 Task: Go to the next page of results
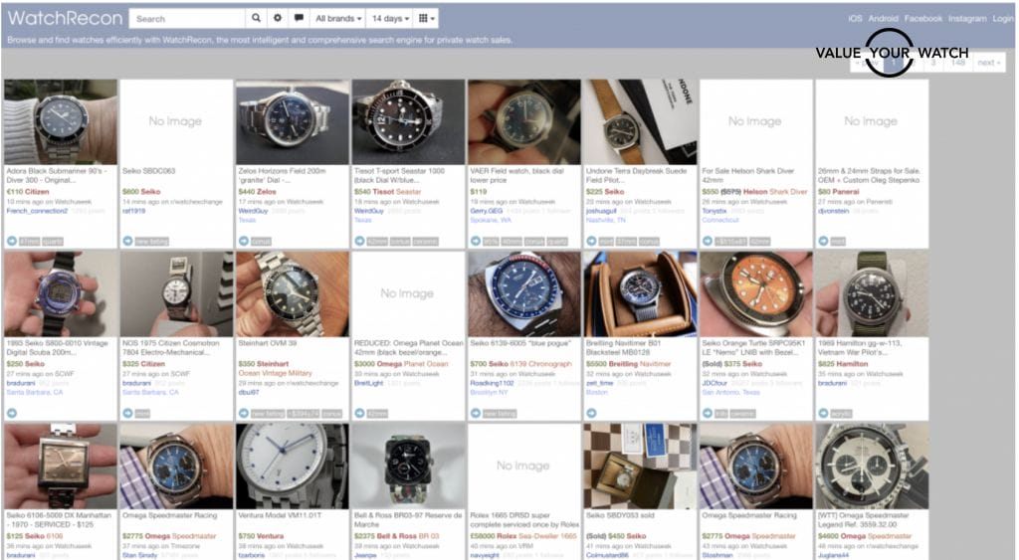[x=988, y=63]
